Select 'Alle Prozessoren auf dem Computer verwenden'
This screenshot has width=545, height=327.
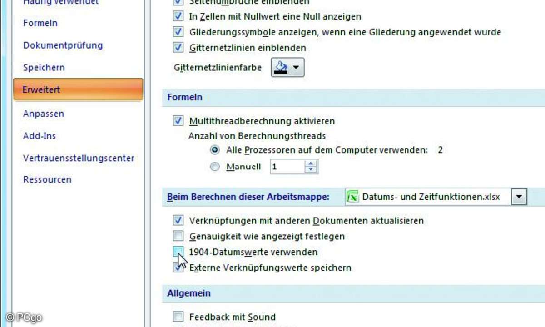(x=215, y=150)
